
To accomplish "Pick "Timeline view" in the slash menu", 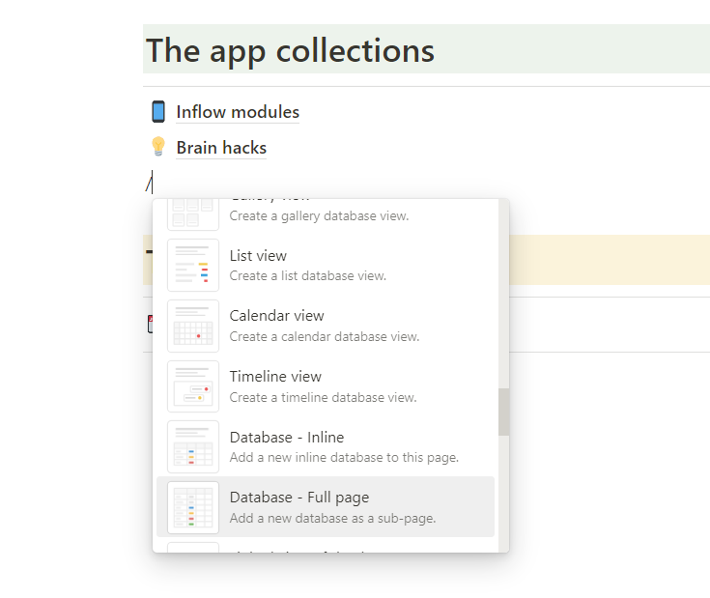I will pyautogui.click(x=275, y=377).
